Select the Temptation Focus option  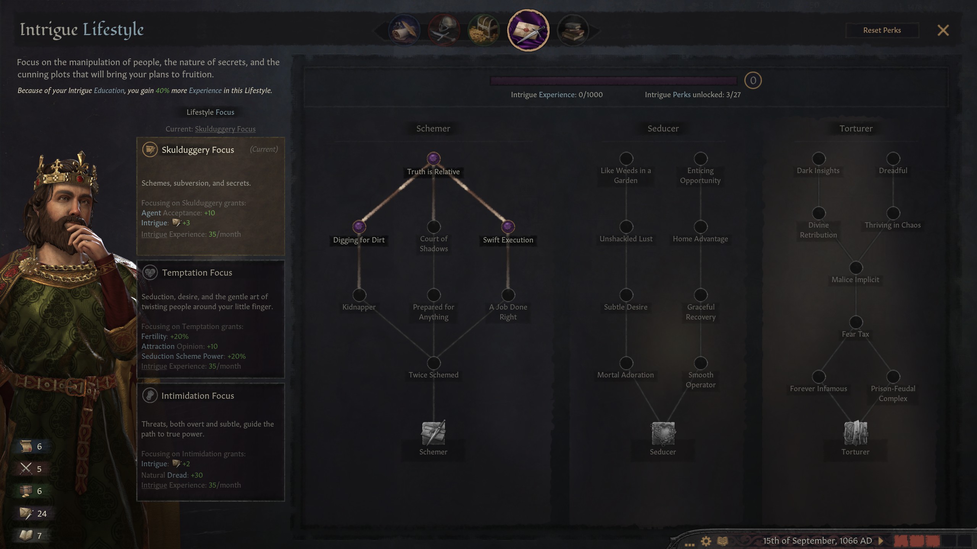coord(211,319)
